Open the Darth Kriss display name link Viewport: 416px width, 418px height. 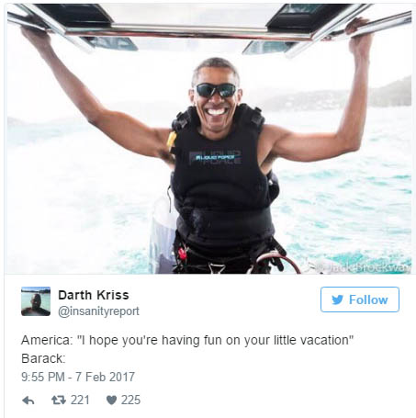[94, 295]
